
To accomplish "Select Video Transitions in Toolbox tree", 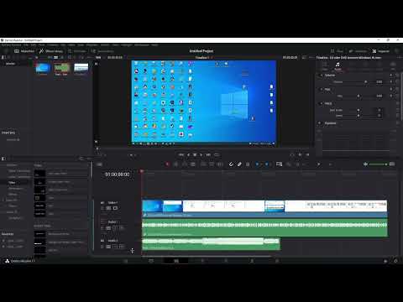I will click(19, 171).
